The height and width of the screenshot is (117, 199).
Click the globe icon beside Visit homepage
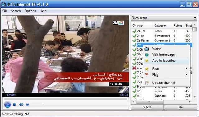(146, 54)
